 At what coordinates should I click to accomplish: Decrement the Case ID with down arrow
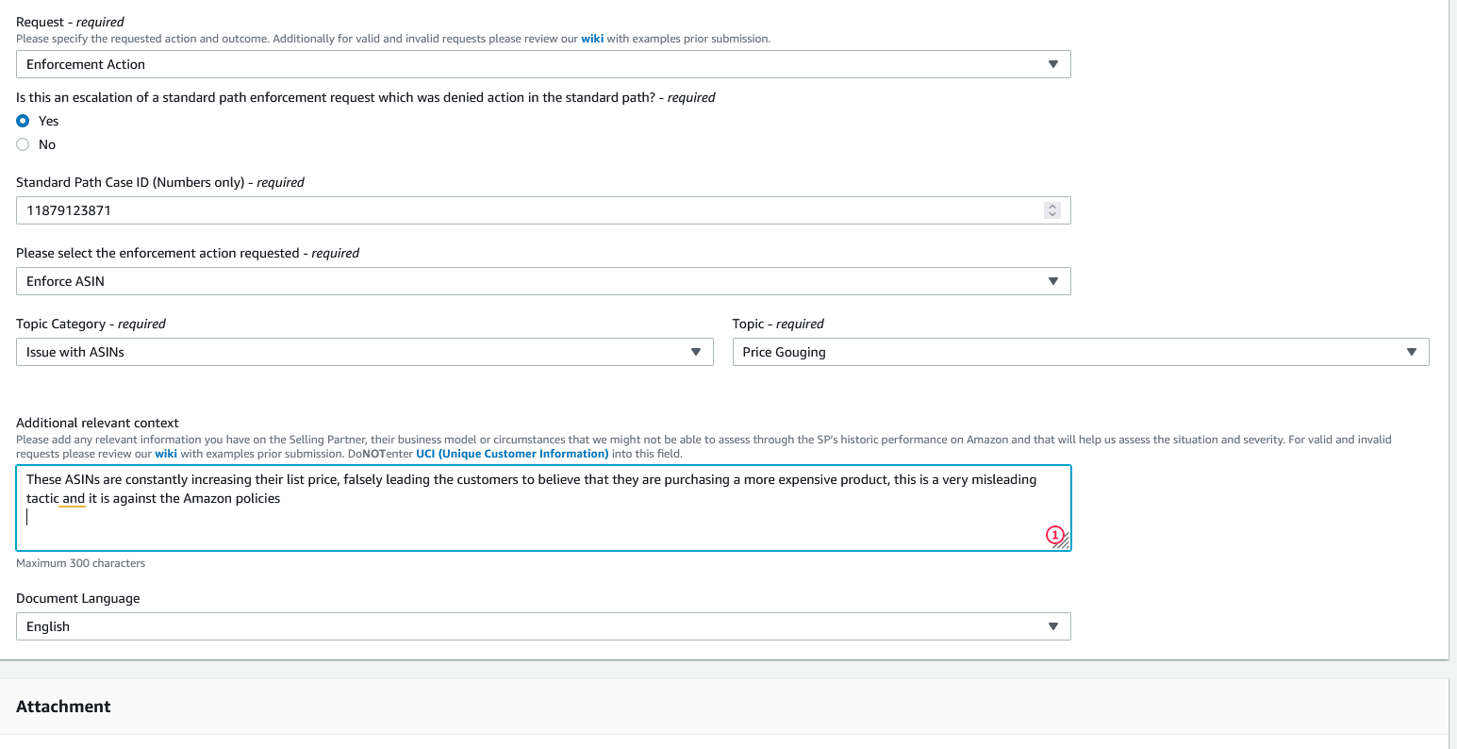pyautogui.click(x=1052, y=214)
